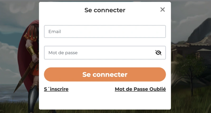Viewport: 211px width, 113px height.
Task: Click into the Mot de passe field
Action: [x=105, y=53]
